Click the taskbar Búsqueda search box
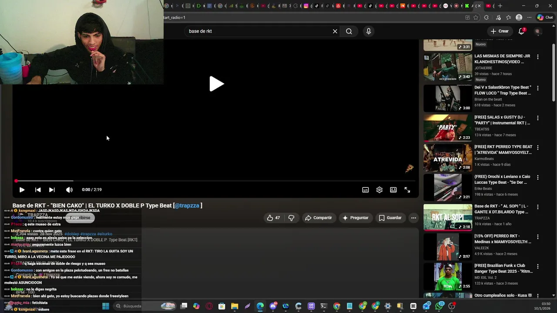Screen dimensions: 557x313 coord(144,306)
